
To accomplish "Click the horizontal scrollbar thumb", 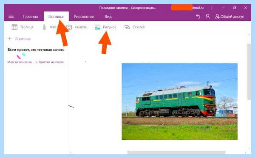I will click(176, 152).
